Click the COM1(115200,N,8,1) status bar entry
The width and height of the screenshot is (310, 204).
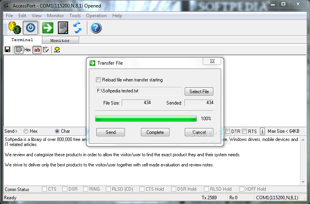click(277, 197)
